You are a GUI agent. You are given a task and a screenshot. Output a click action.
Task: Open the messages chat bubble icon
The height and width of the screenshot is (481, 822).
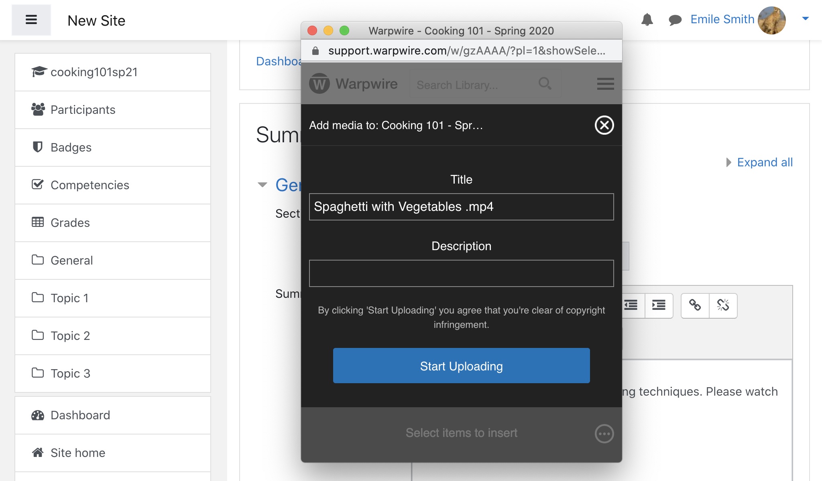pos(675,20)
